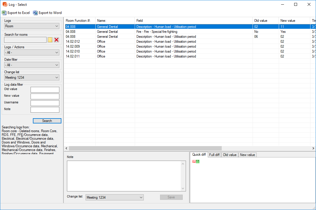Sort by the Room Function # column header
The width and height of the screenshot is (316, 210).
pyautogui.click(x=78, y=21)
